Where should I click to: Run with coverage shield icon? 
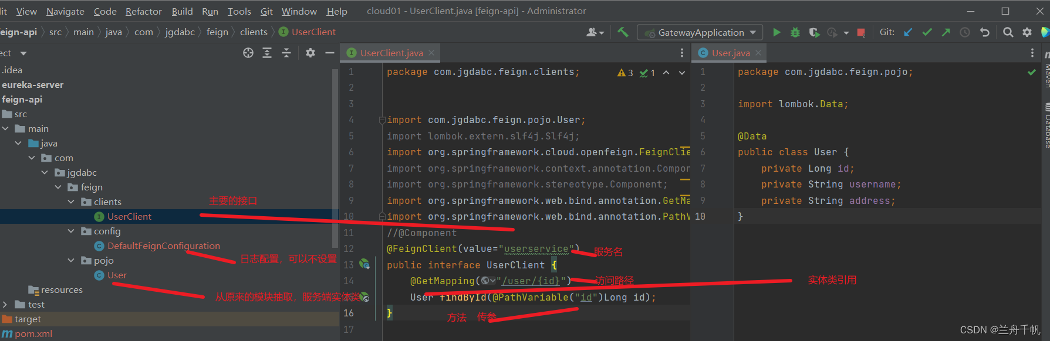click(x=814, y=32)
